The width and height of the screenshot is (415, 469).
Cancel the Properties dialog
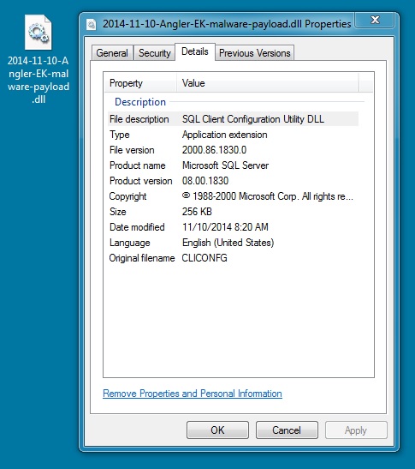pos(287,430)
